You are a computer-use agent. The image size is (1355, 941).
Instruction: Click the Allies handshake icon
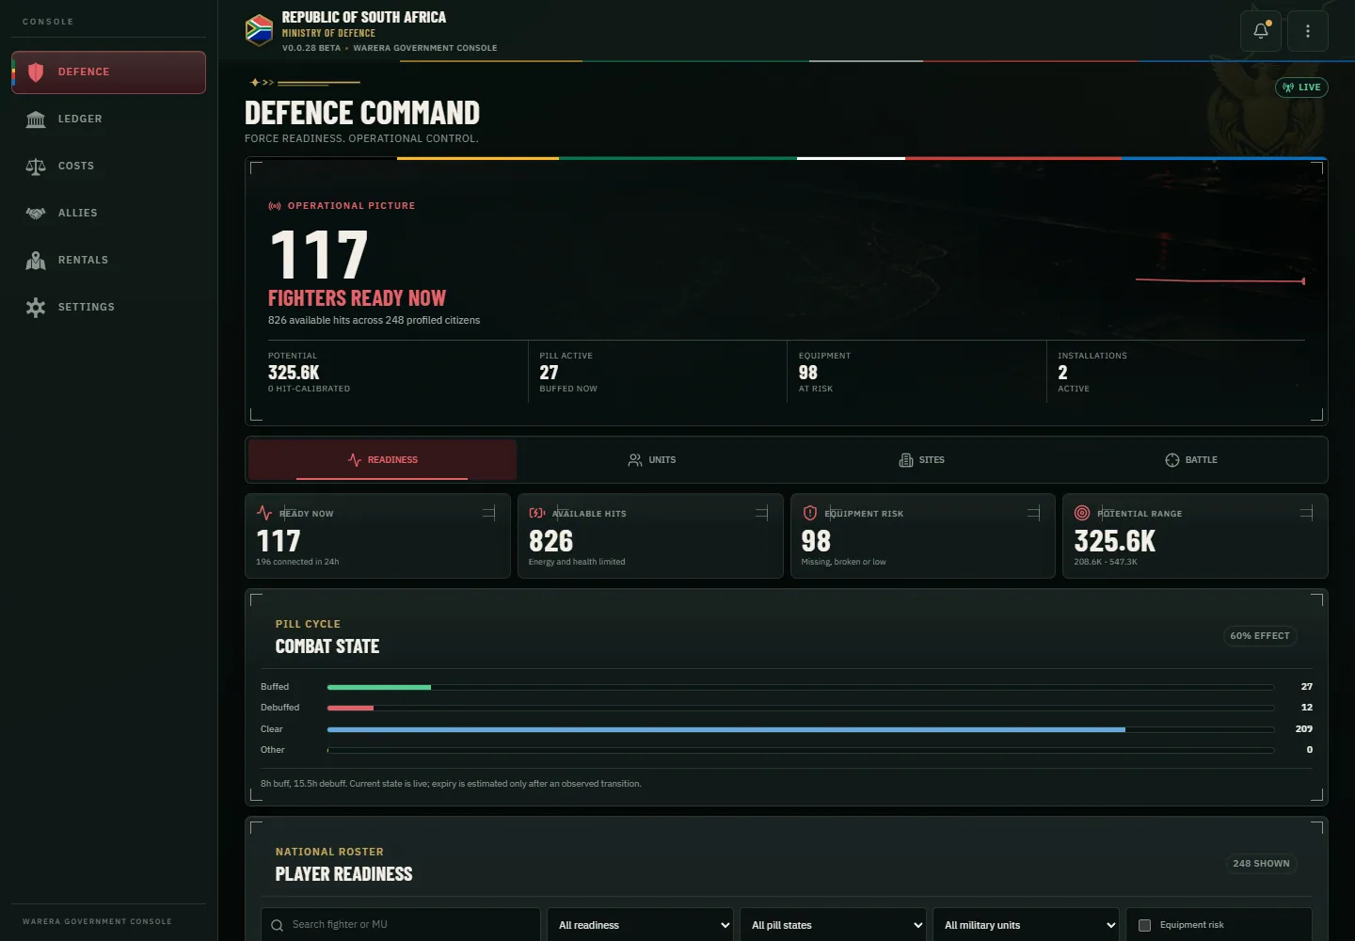[36, 214]
